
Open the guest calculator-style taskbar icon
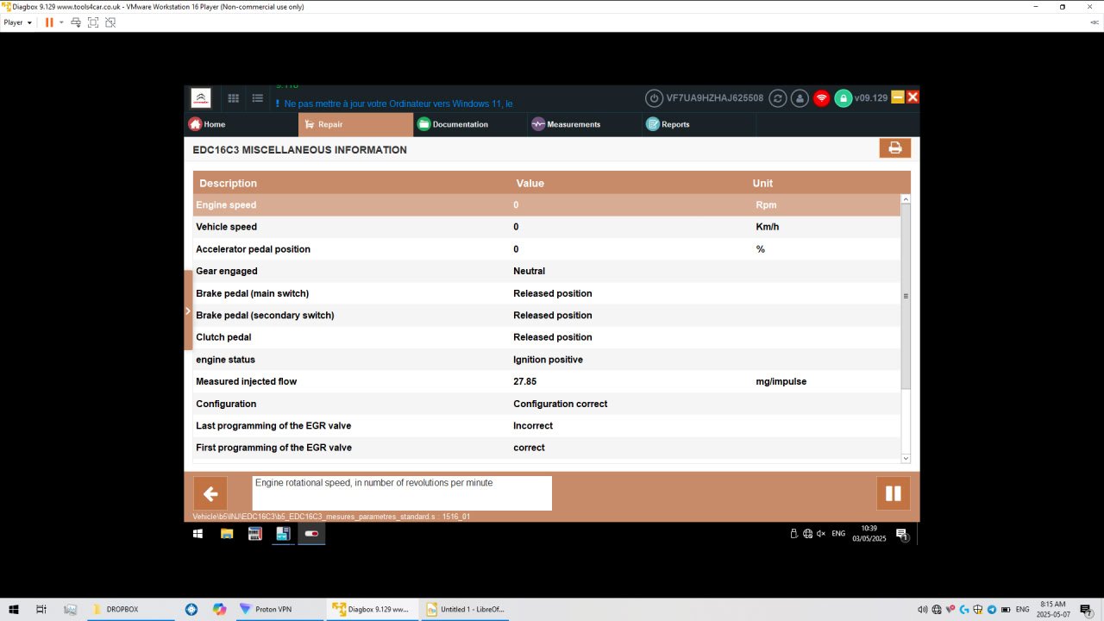(254, 534)
